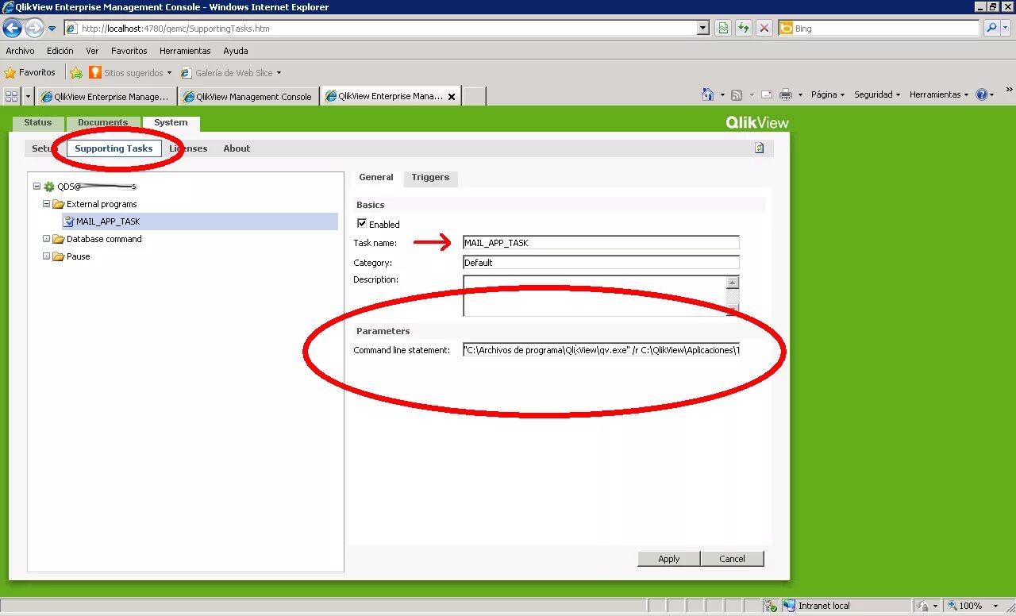Switch to QlikView Management Console tab

click(248, 96)
